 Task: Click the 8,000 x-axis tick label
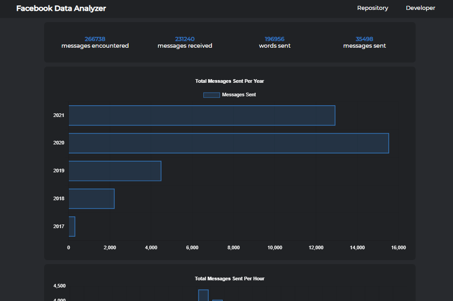(233, 247)
